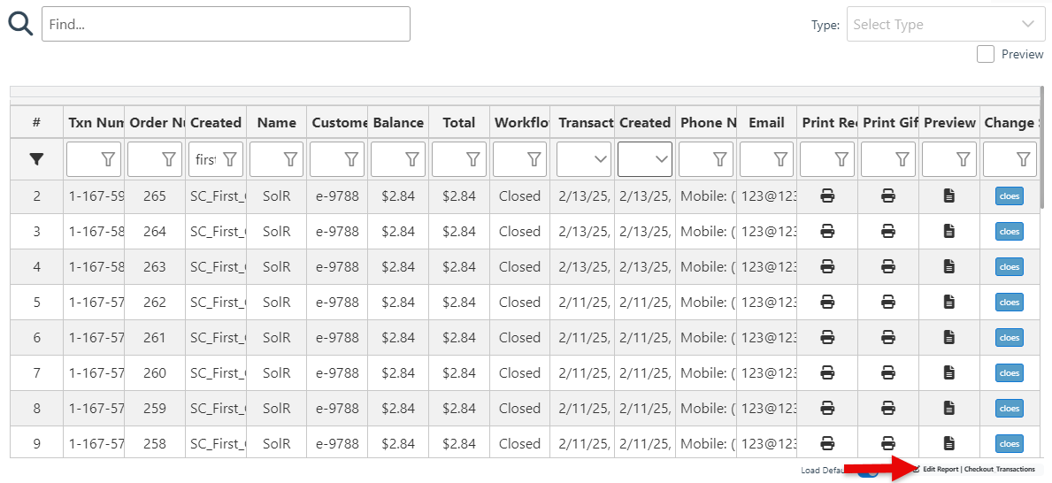Image resolution: width=1052 pixels, height=483 pixels.
Task: Click the search magnifier icon
Action: (x=20, y=24)
